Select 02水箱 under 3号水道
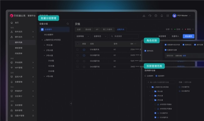Image resolution: width=204 pixels, height=121 pixels. click(x=51, y=66)
